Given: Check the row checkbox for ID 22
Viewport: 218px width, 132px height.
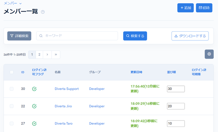Looking at the screenshot, I should click(x=12, y=106).
